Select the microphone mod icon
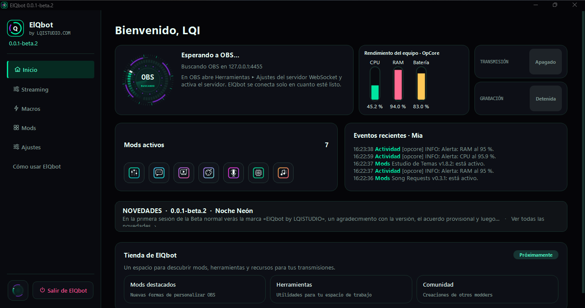Screen dimensions: 585x308 234,173
